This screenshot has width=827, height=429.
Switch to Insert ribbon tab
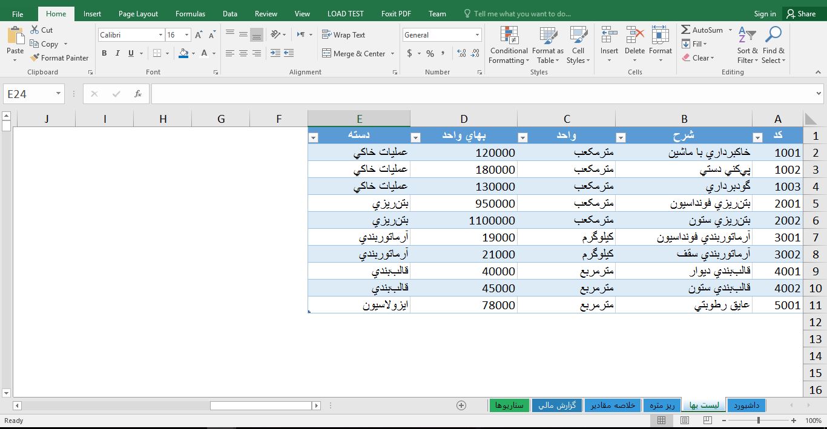coord(92,13)
